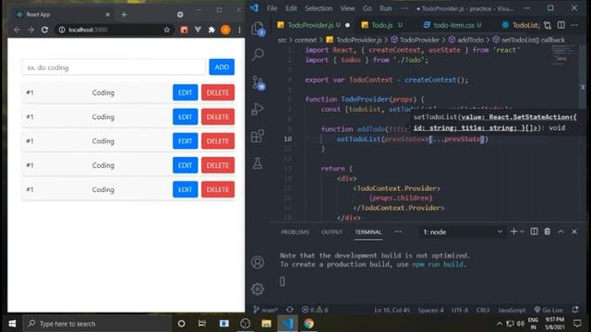The width and height of the screenshot is (591, 332).
Task: Go forward in Chrome browser
Action: coord(30,30)
